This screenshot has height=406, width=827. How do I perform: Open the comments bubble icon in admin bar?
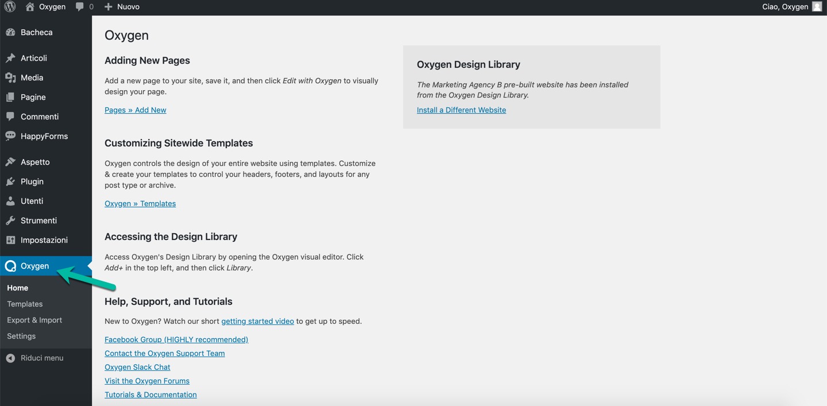(x=80, y=7)
